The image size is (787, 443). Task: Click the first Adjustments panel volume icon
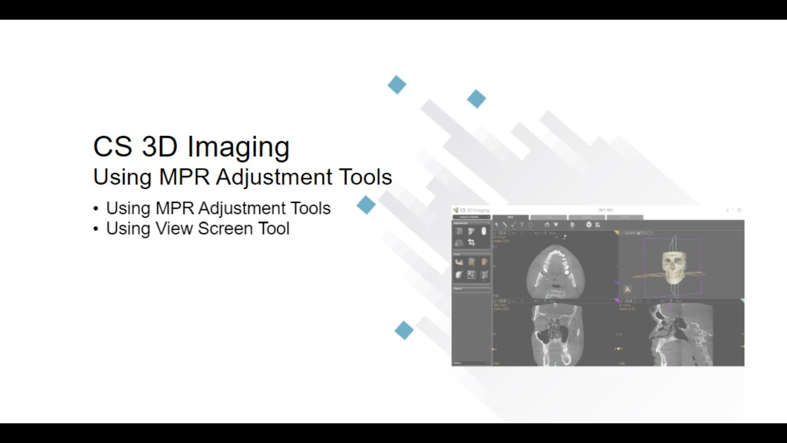(459, 231)
